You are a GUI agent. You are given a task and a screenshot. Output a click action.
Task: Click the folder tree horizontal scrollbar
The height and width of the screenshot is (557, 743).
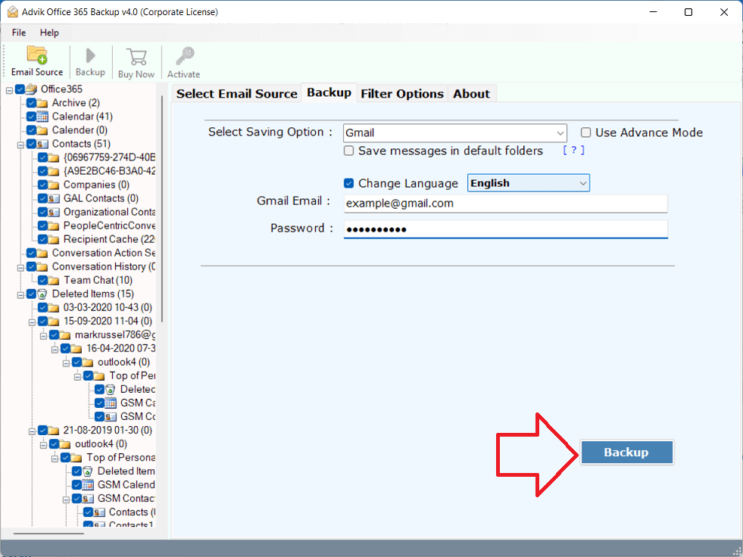48,534
